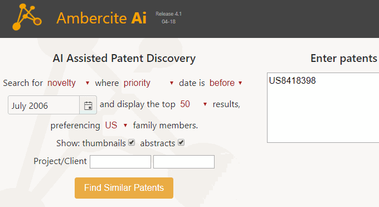Open the calendar date picker icon
The height and width of the screenshot is (207, 379).
[88, 105]
